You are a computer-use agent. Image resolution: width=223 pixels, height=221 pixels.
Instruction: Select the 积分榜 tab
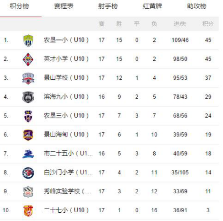click(x=20, y=6)
